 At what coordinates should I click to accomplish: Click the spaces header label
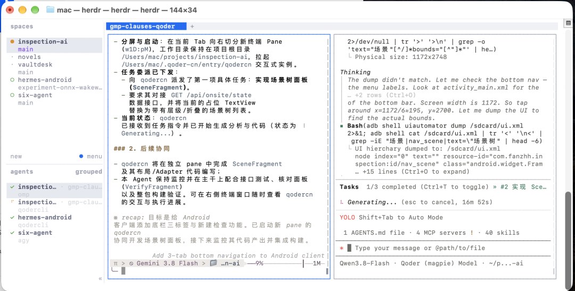(22, 27)
